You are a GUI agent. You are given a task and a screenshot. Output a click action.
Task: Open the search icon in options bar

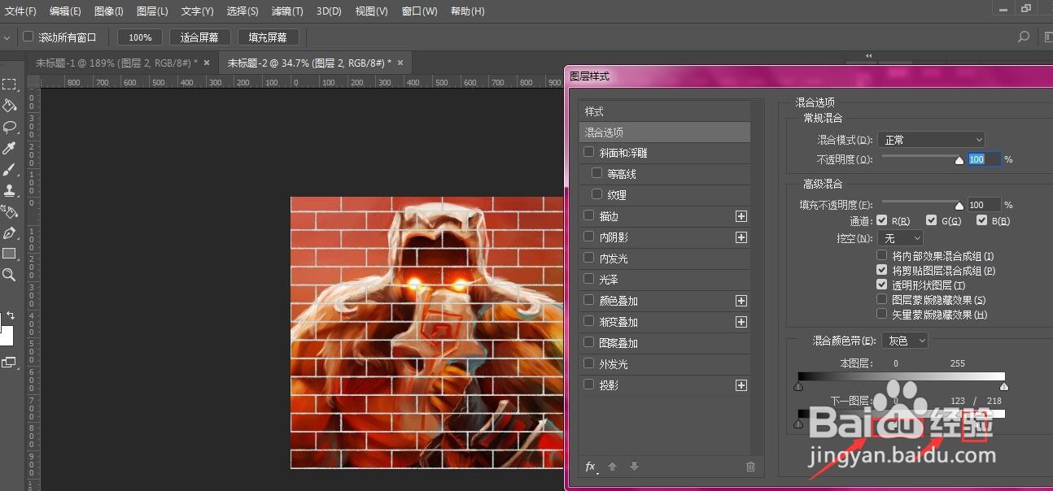(1024, 37)
